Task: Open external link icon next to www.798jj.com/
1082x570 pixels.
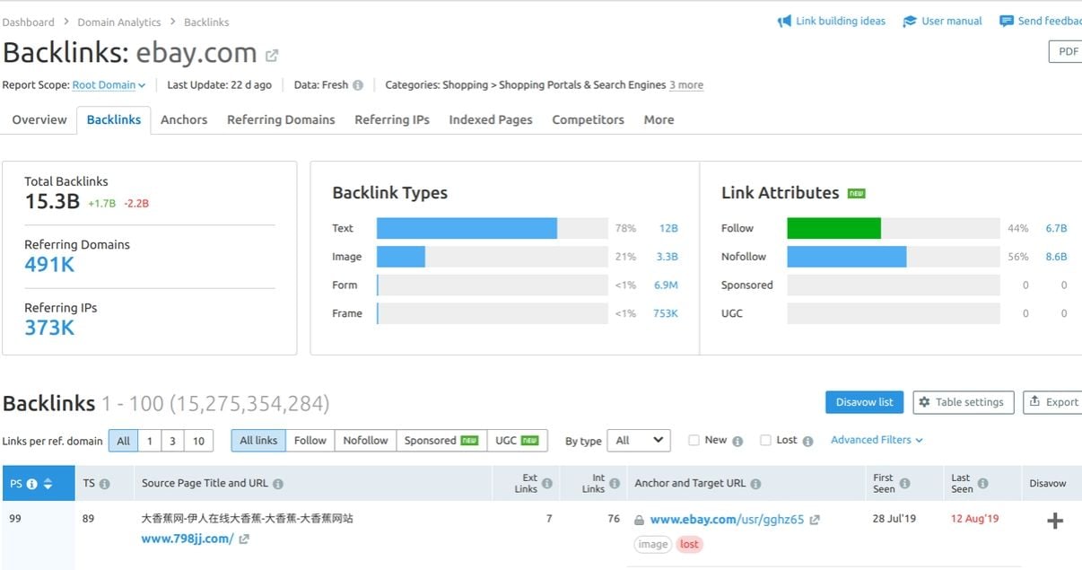Action: (244, 539)
